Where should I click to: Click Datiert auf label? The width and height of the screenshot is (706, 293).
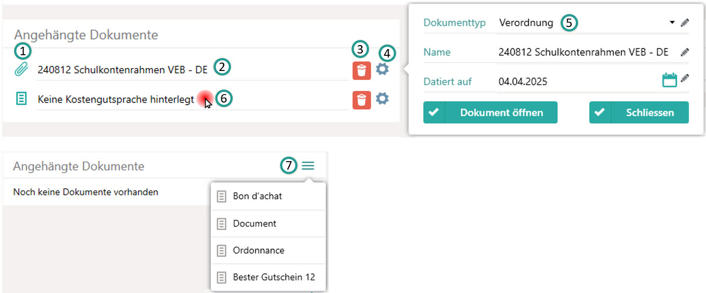(447, 82)
